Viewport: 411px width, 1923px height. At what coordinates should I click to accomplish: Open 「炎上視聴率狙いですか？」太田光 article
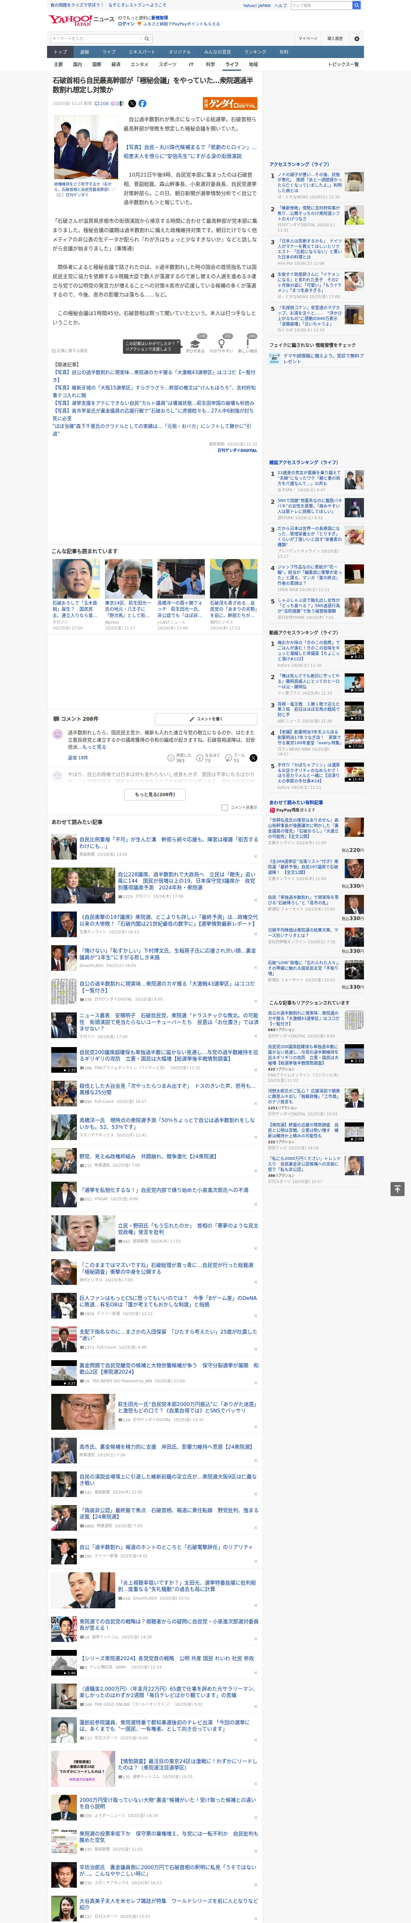[187, 1585]
